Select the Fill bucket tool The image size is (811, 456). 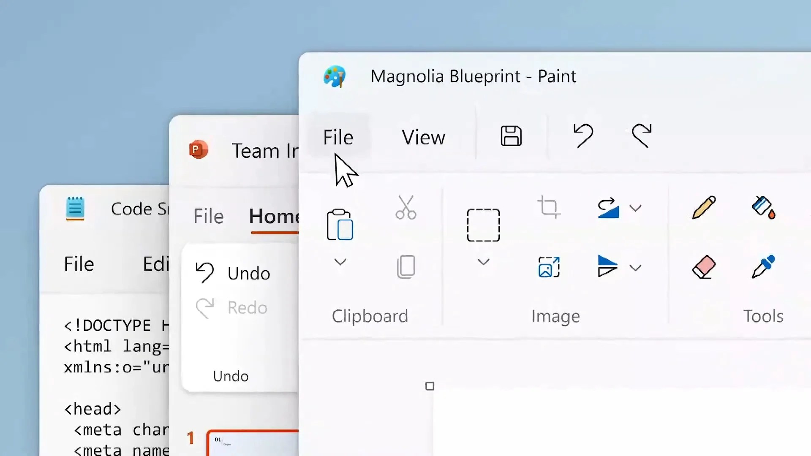click(764, 207)
